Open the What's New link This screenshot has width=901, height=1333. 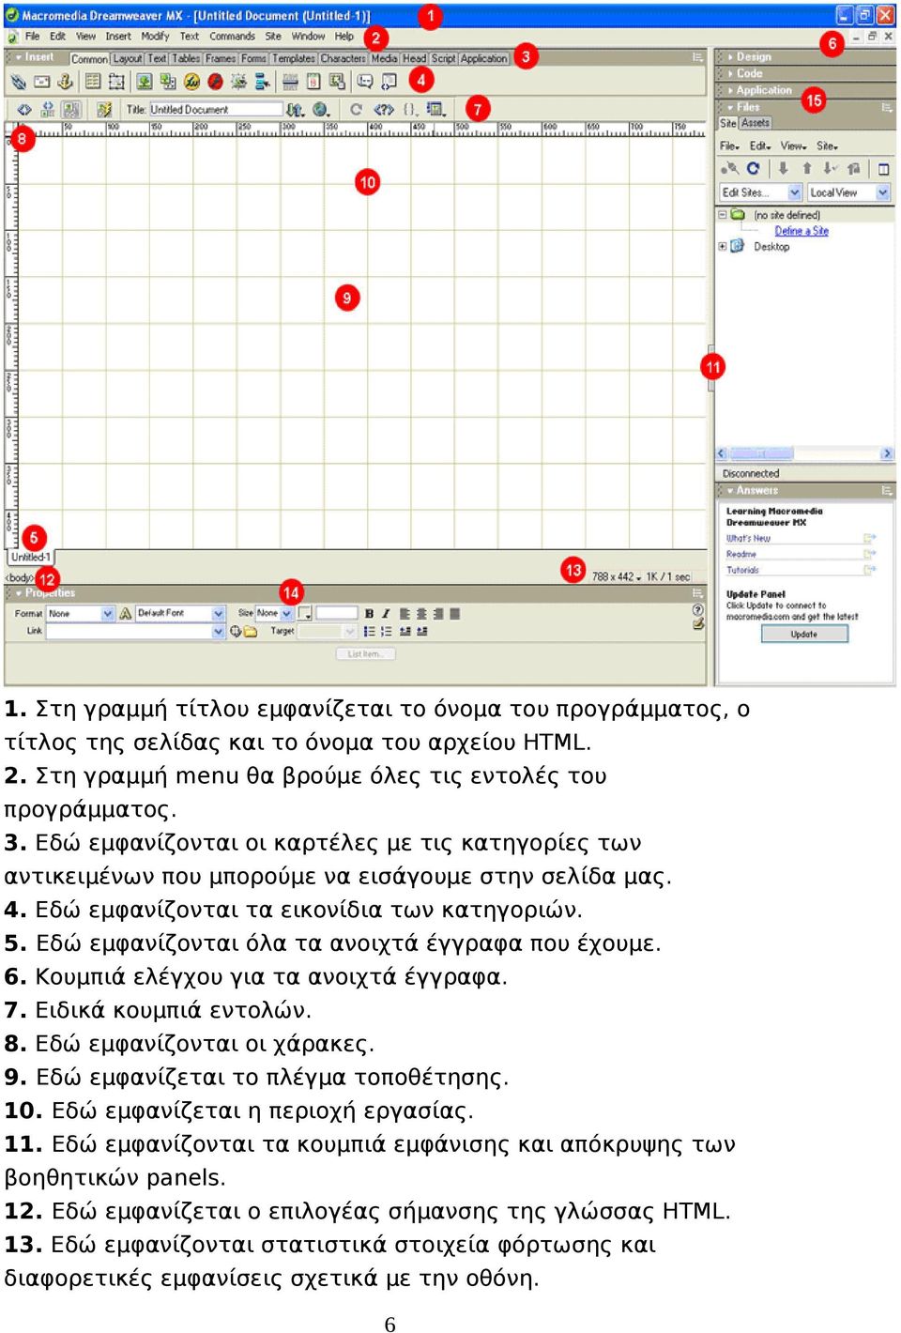click(748, 539)
